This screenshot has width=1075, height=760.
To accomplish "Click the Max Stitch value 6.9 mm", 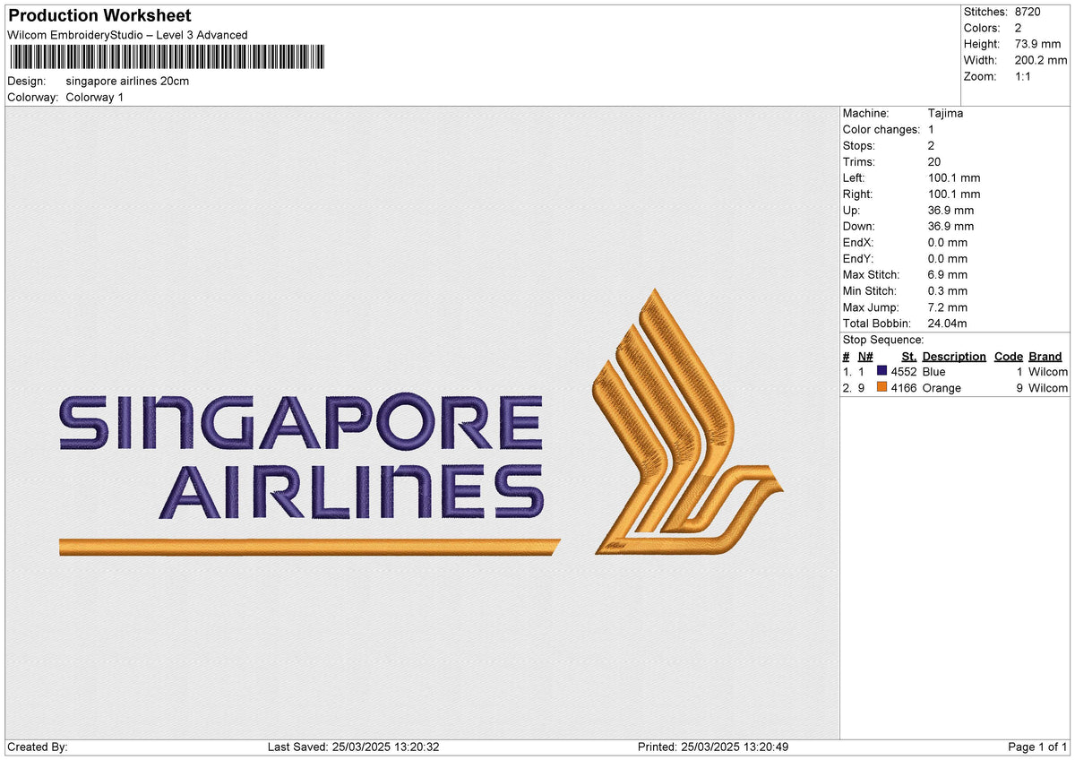I will coord(948,275).
